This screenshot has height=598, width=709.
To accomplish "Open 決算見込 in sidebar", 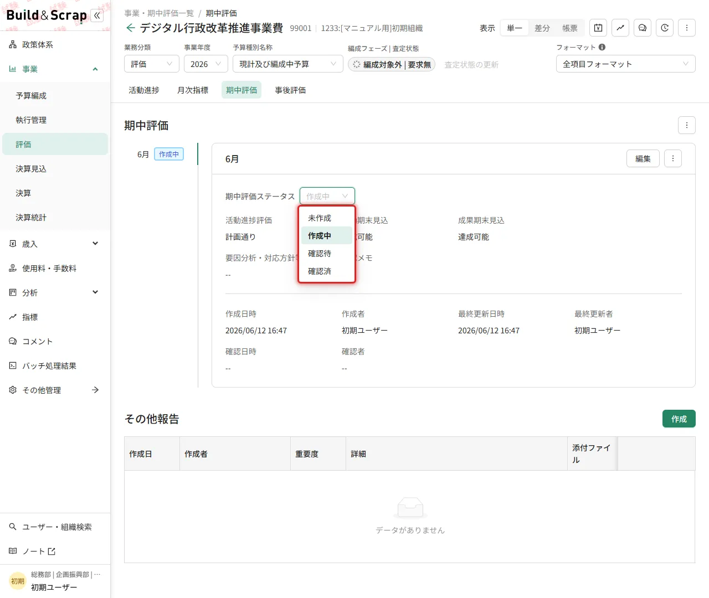I will [x=55, y=168].
